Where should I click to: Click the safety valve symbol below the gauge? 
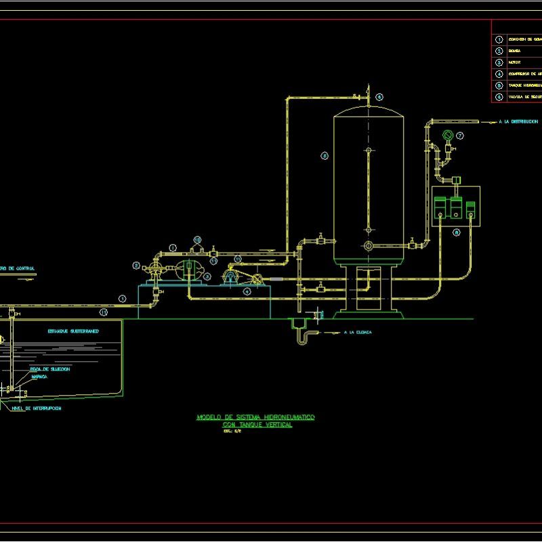448,148
